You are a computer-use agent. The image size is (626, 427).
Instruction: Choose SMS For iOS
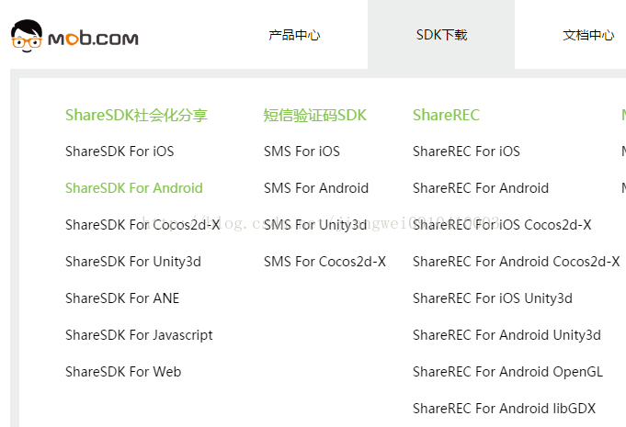pyautogui.click(x=302, y=152)
